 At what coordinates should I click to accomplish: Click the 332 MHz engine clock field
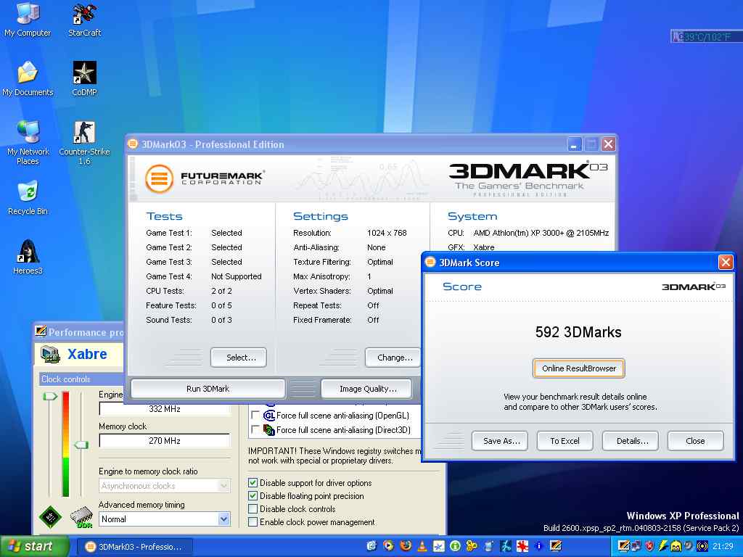point(165,409)
